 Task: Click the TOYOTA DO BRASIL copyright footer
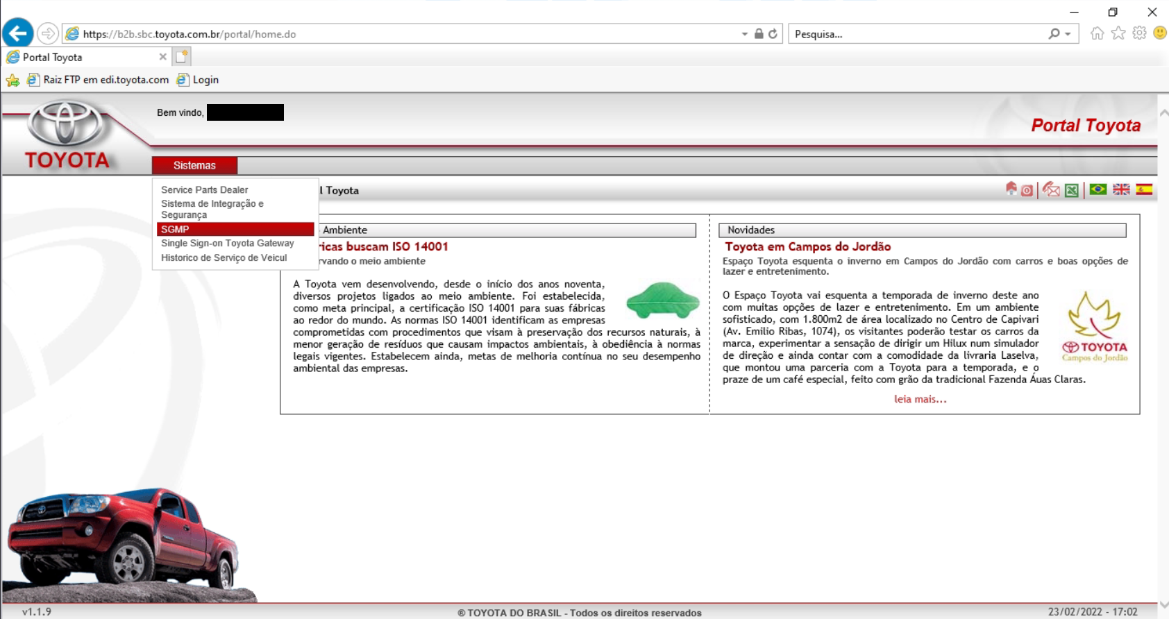click(x=580, y=613)
